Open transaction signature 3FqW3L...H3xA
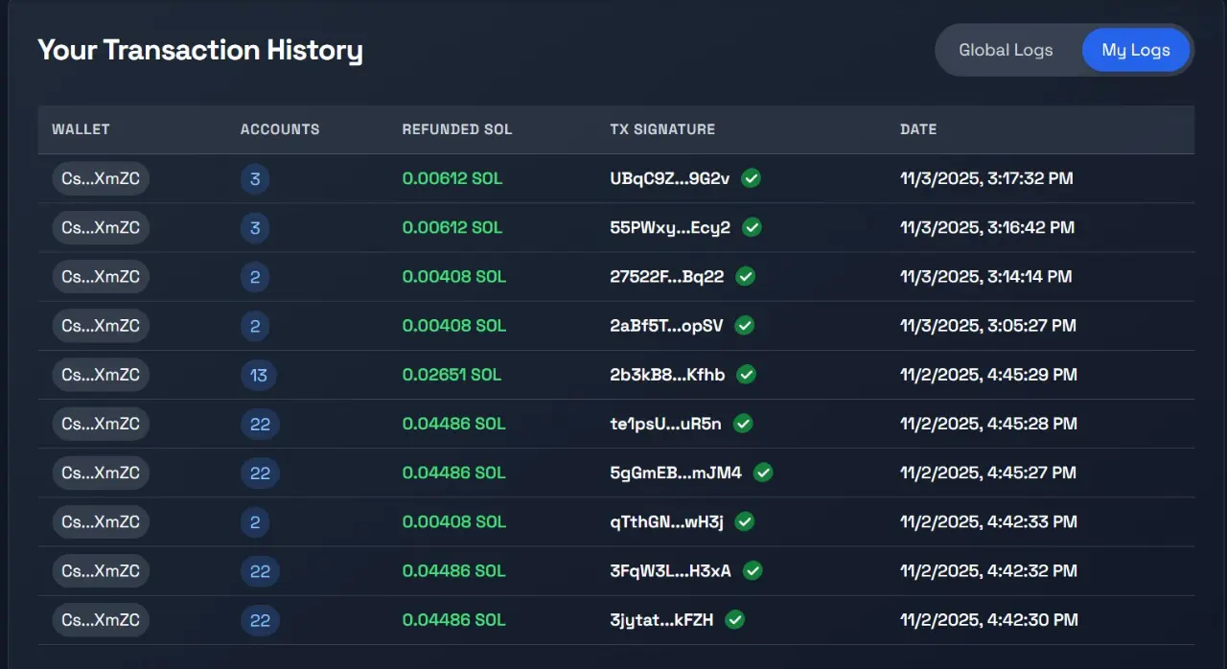This screenshot has height=669, width=1227. tap(670, 570)
